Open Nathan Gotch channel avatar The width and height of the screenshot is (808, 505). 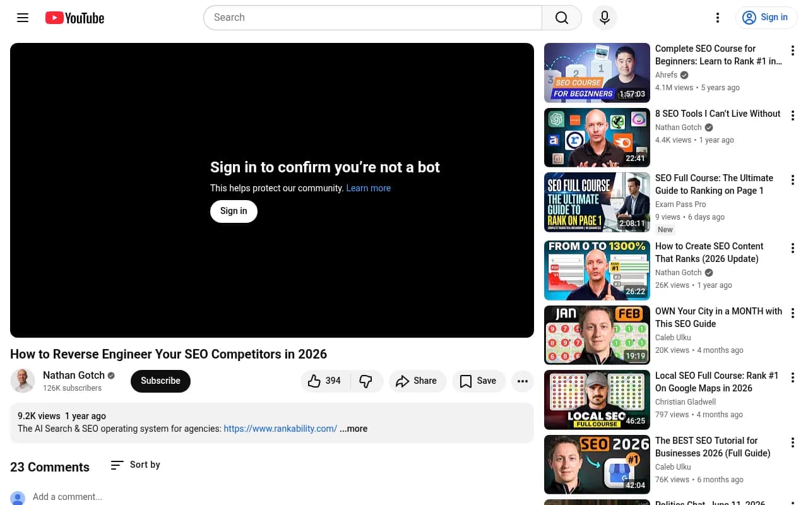pyautogui.click(x=23, y=381)
